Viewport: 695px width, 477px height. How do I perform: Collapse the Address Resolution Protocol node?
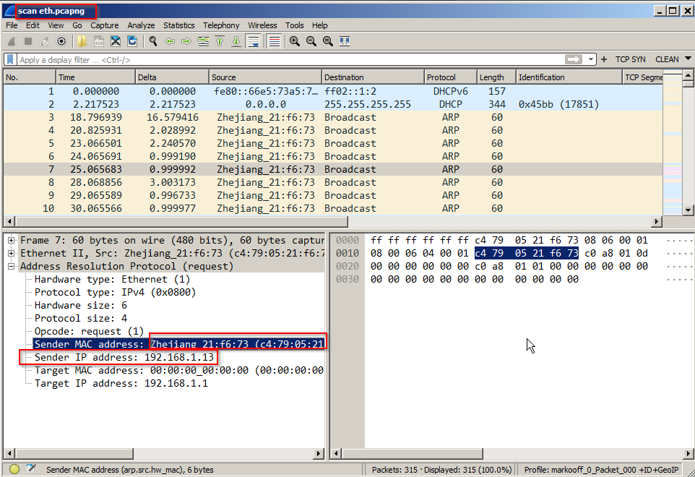point(12,266)
